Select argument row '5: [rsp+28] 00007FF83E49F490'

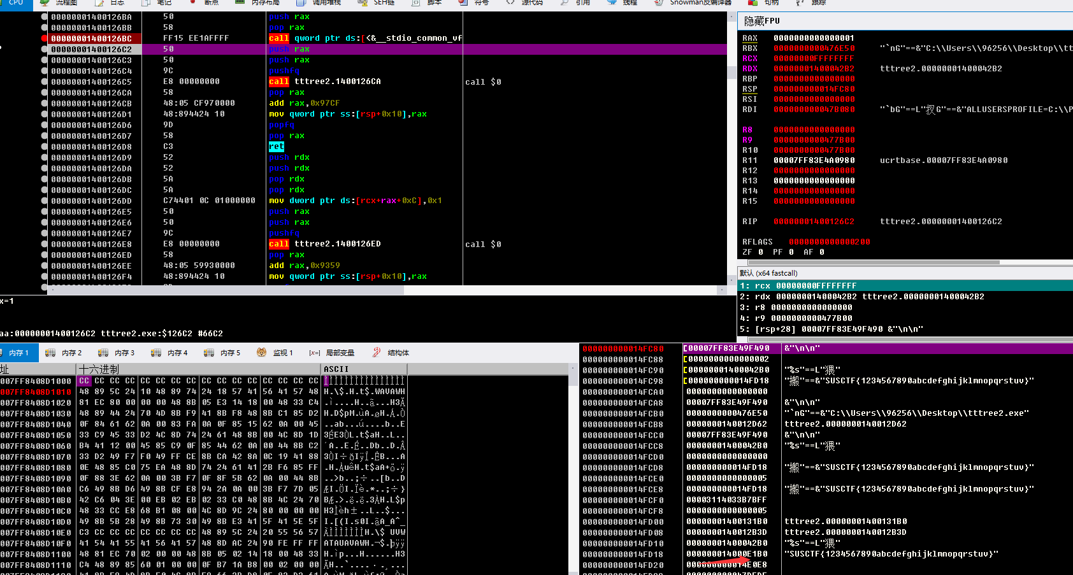click(x=905, y=329)
